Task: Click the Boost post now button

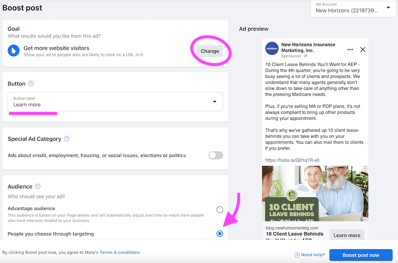Action: (x=361, y=255)
